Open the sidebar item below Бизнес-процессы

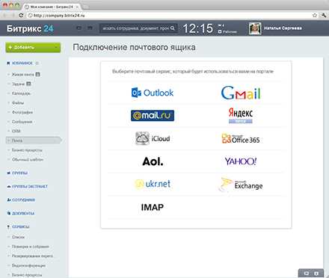pos(28,159)
